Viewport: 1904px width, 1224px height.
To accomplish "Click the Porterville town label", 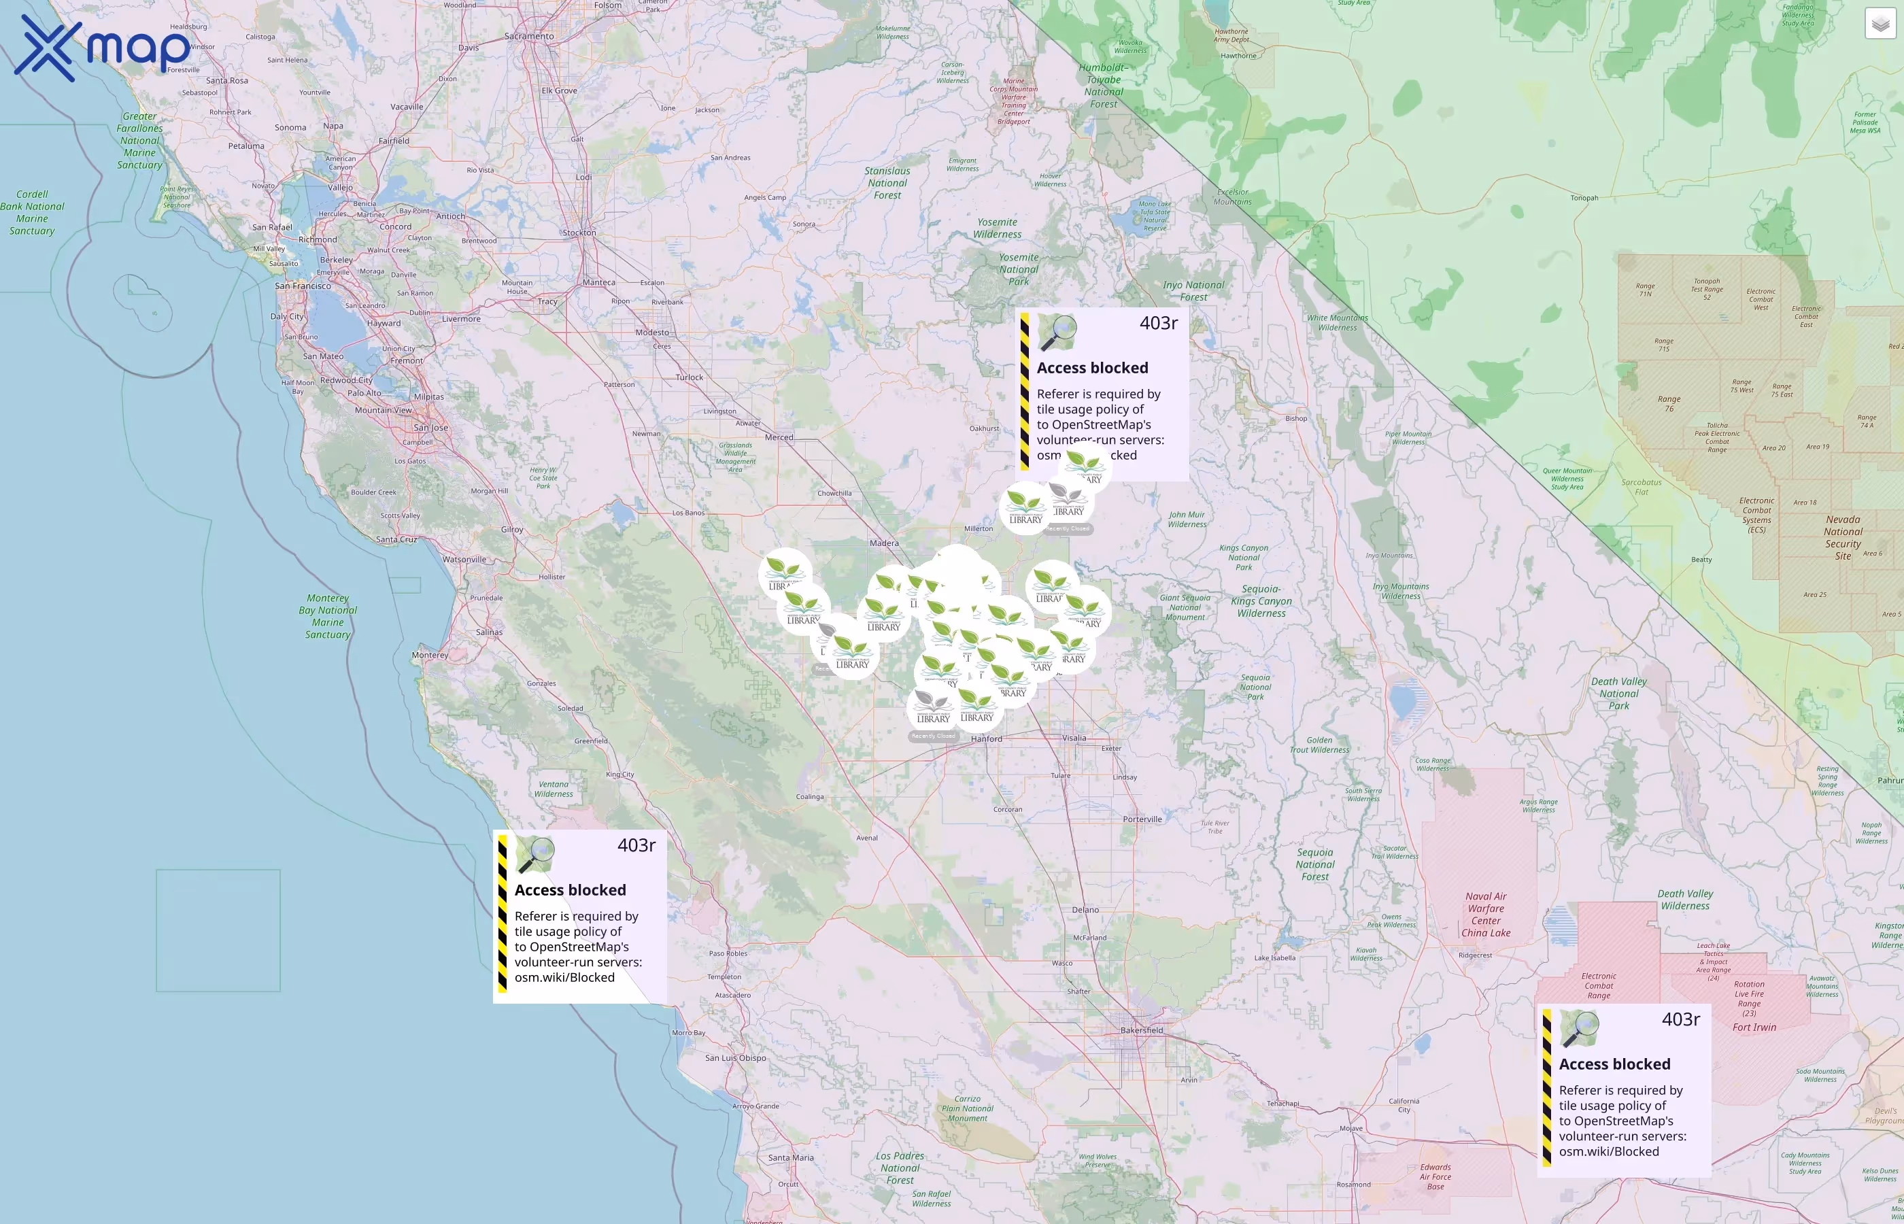I will (1142, 819).
